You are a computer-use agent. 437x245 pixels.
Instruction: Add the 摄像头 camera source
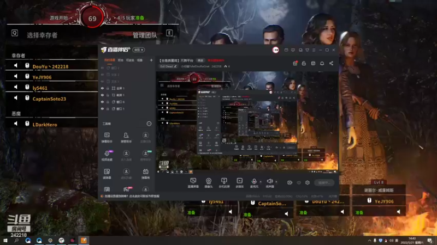click(x=209, y=183)
